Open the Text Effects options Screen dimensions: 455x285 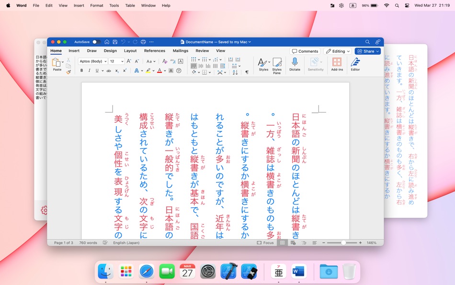(136, 71)
